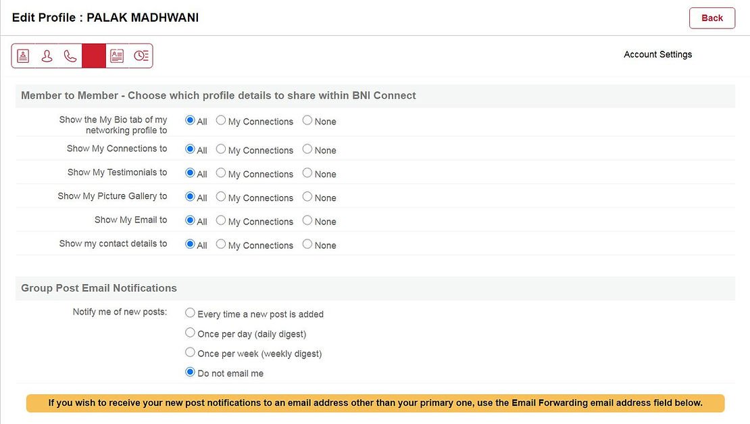750x424 pixels.
Task: Open the user silhouette icon tab
Action: pos(47,56)
